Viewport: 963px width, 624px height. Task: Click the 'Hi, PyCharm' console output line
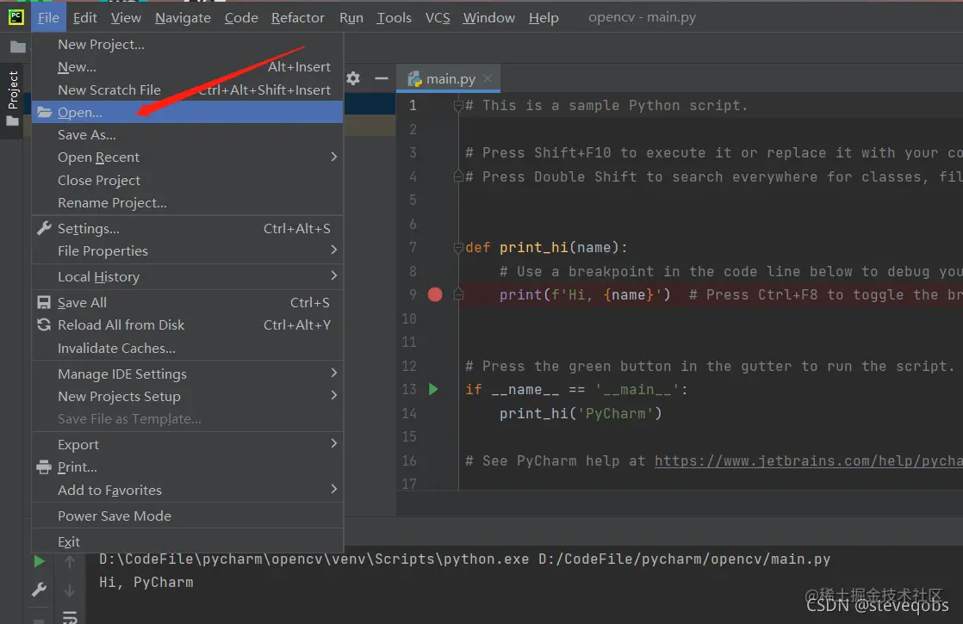tap(146, 583)
